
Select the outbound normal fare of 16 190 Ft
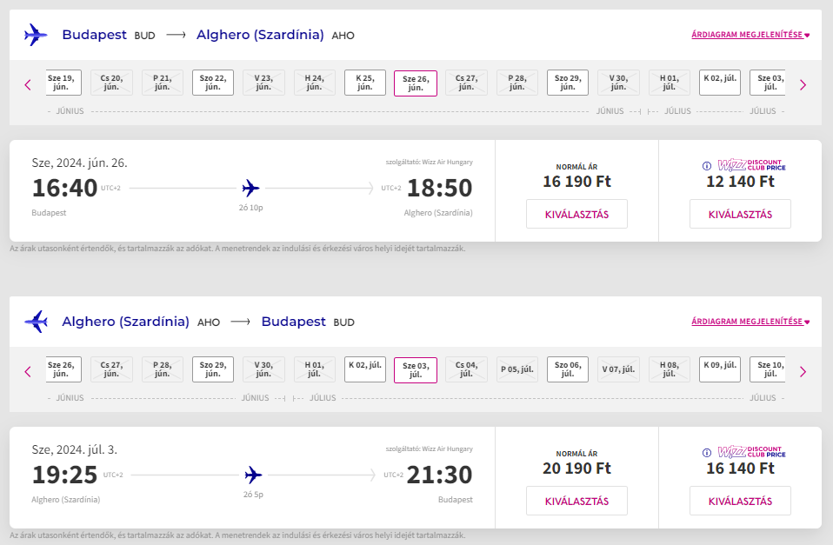[x=576, y=214]
